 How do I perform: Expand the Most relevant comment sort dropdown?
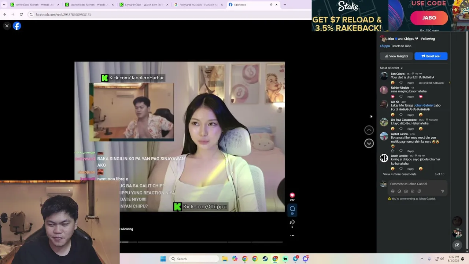tap(391, 68)
